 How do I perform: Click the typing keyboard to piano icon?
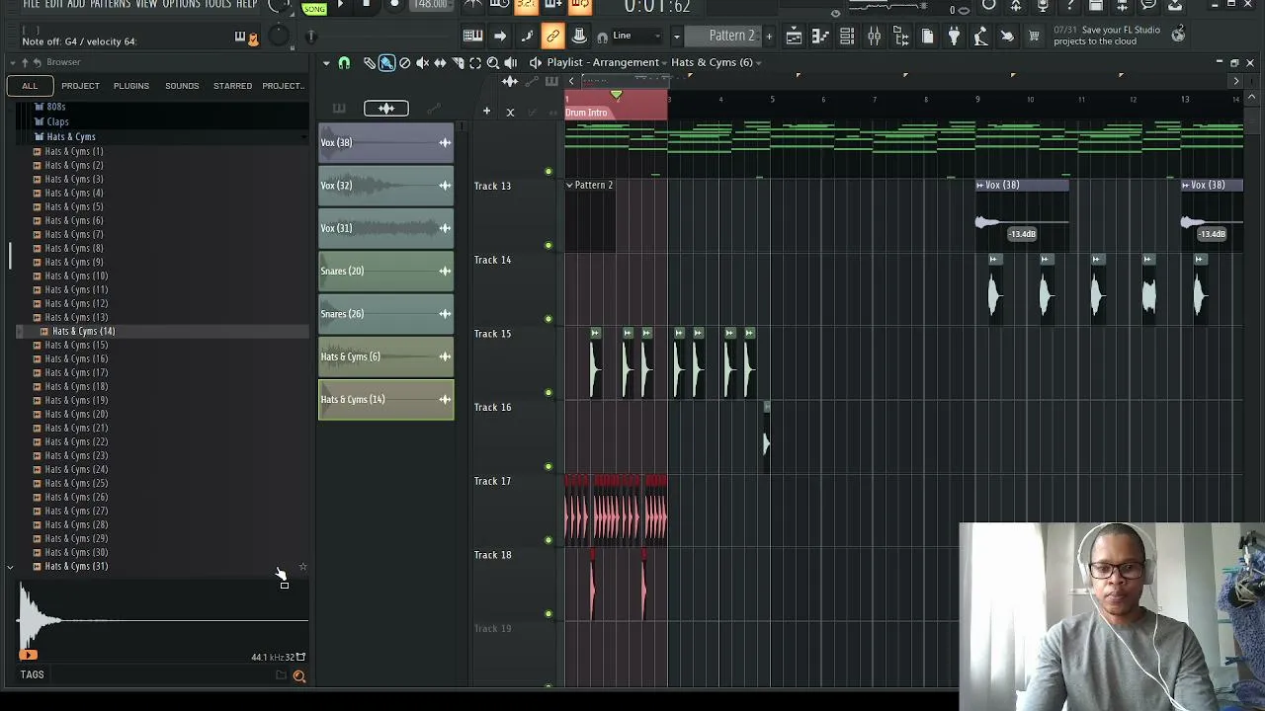[472, 37]
